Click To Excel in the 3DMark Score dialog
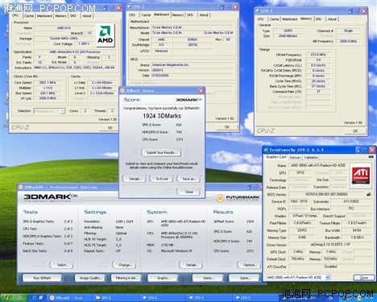377x302 pixels. [x=162, y=179]
